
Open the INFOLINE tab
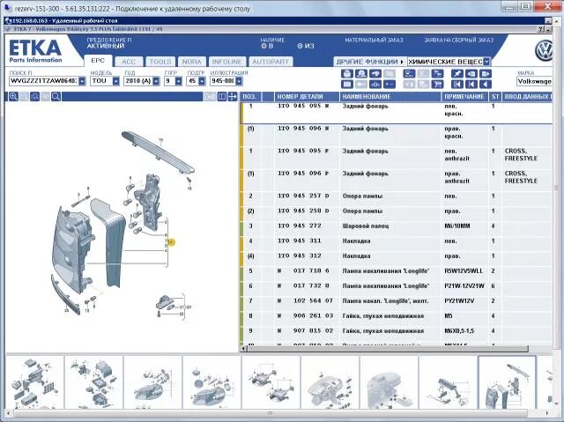coord(227,62)
